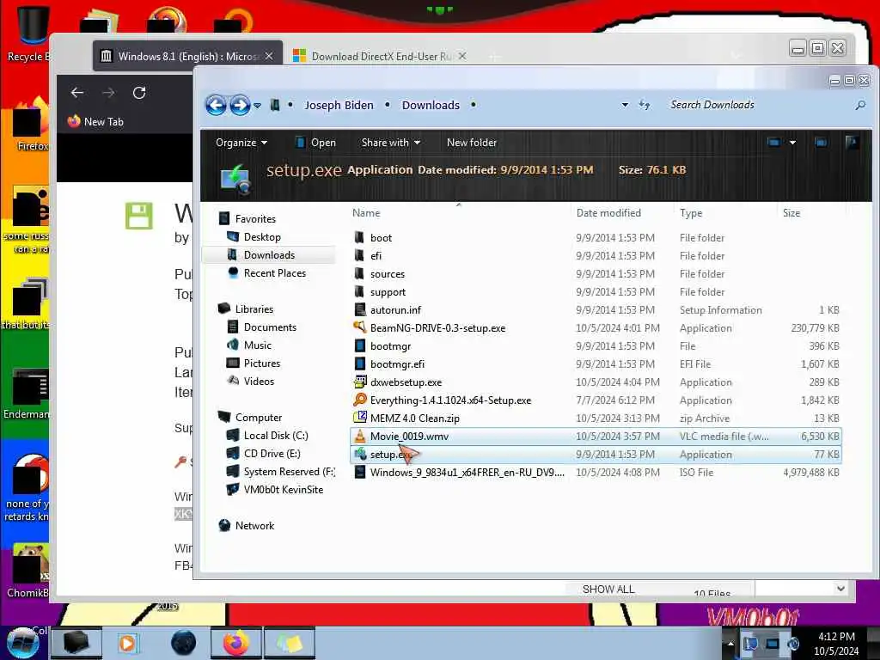The height and width of the screenshot is (660, 880).
Task: Toggle the preview pane icon
Action: [821, 143]
